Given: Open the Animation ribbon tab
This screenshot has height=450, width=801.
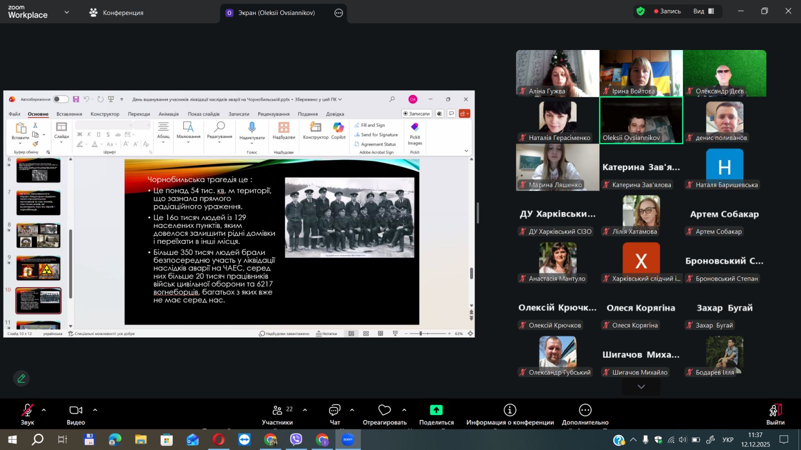Looking at the screenshot, I should point(168,114).
